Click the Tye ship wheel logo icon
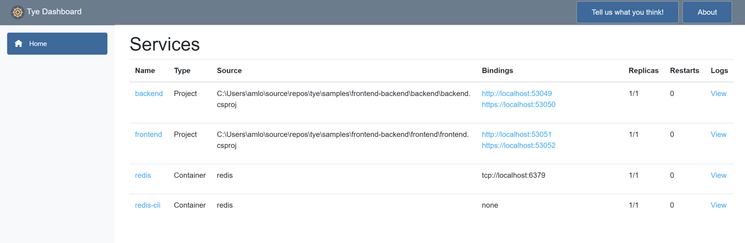 [17, 12]
